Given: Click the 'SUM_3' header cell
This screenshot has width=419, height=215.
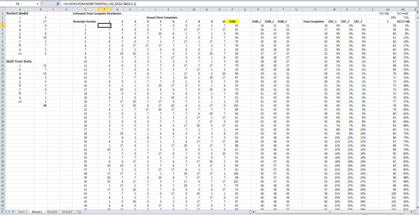Looking at the screenshot, I should click(x=283, y=21).
